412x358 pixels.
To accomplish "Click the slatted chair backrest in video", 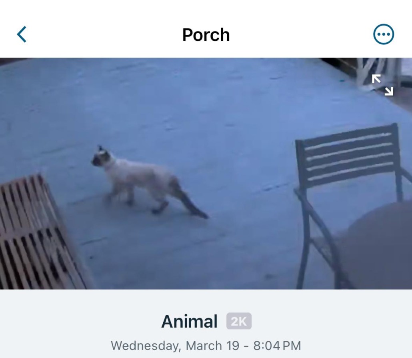I will coord(348,155).
